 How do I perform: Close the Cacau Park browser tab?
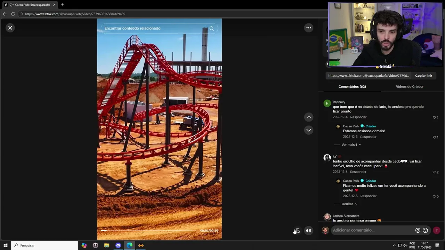tap(54, 5)
